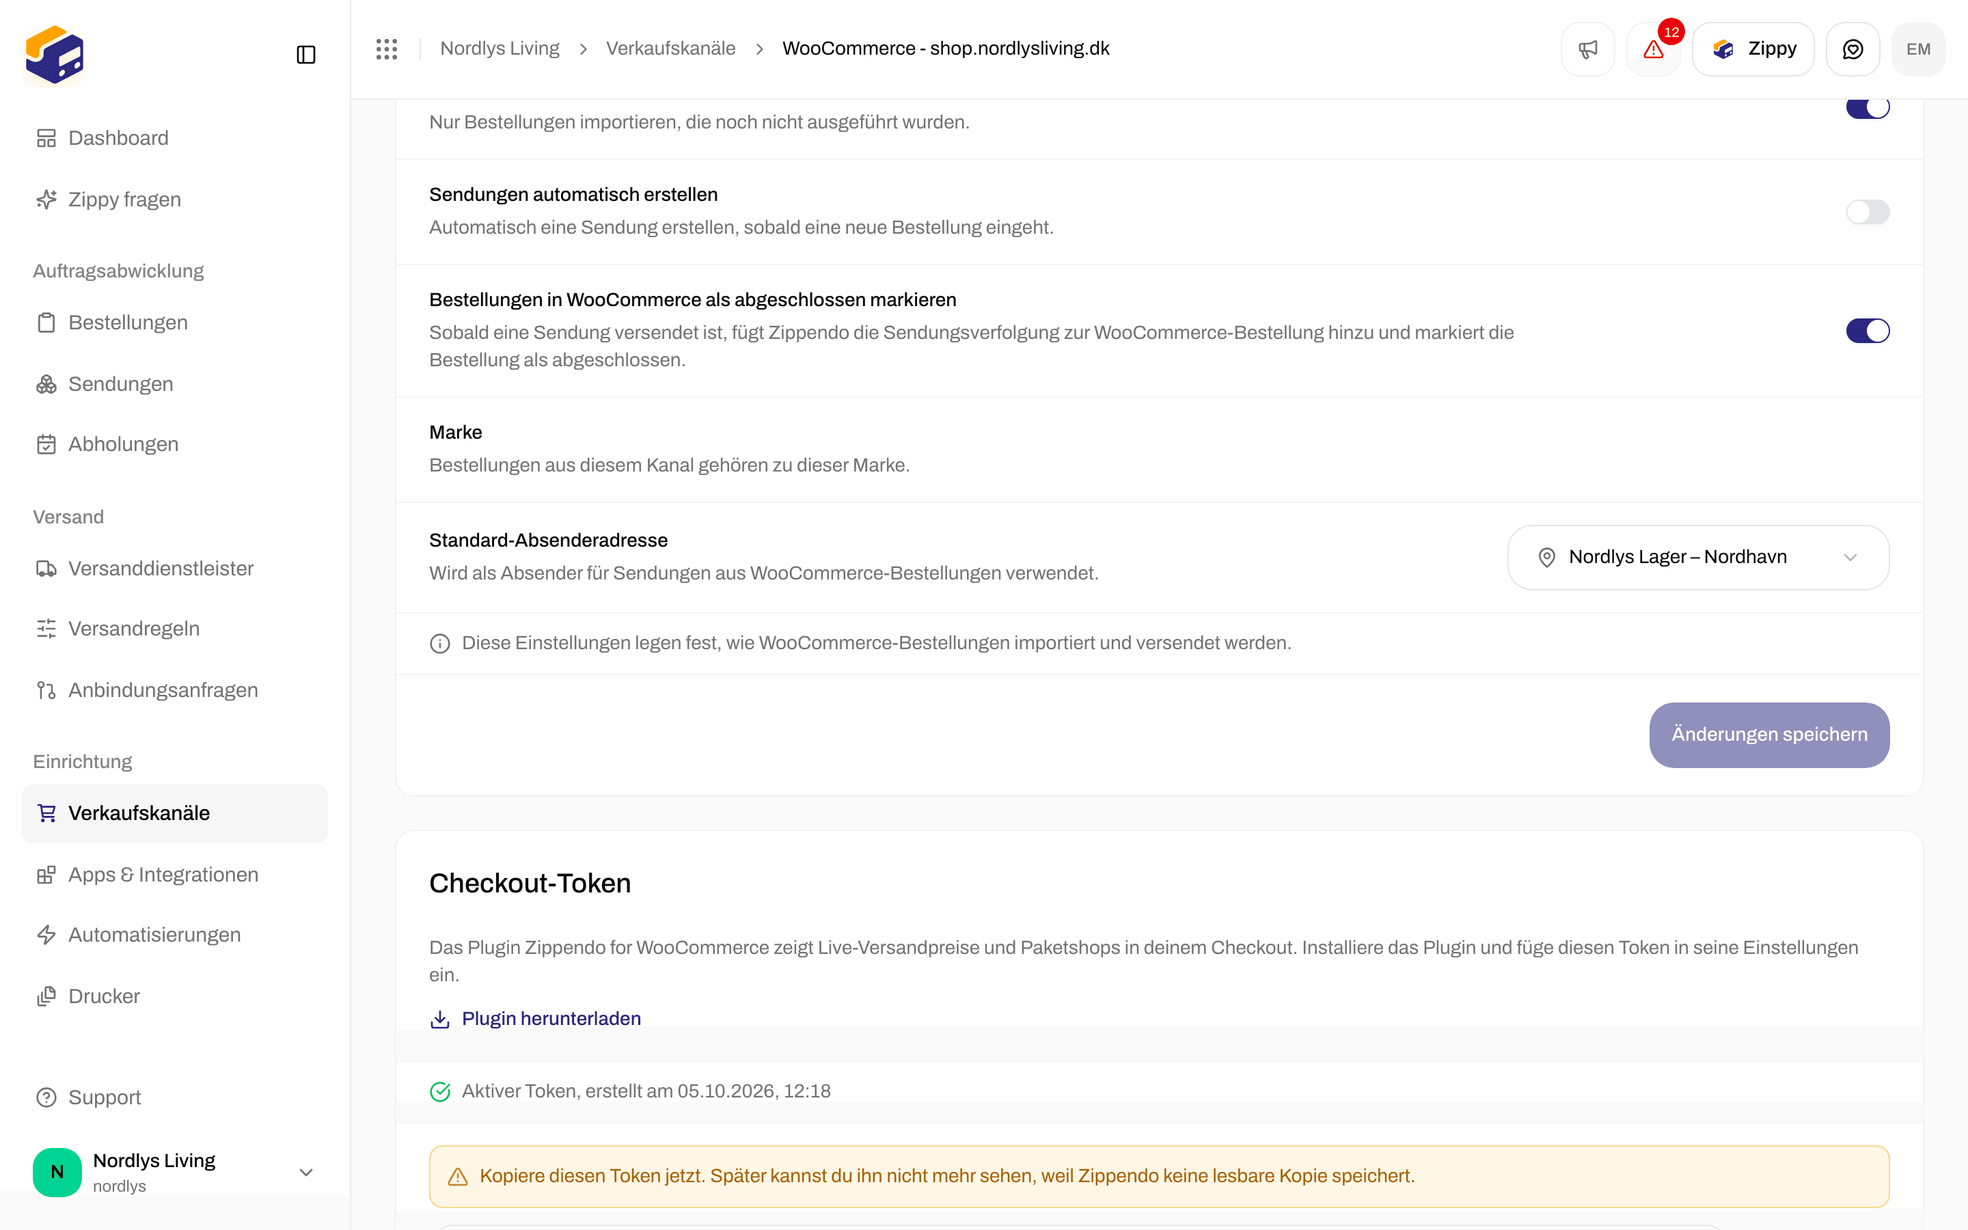Screen dimensions: 1968x1230
Task: Go to Verkaufskanäle breadcrumb
Action: coord(670,49)
